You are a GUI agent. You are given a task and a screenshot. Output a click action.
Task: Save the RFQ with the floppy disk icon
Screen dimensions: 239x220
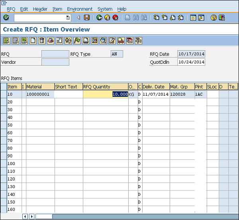[x=86, y=18]
